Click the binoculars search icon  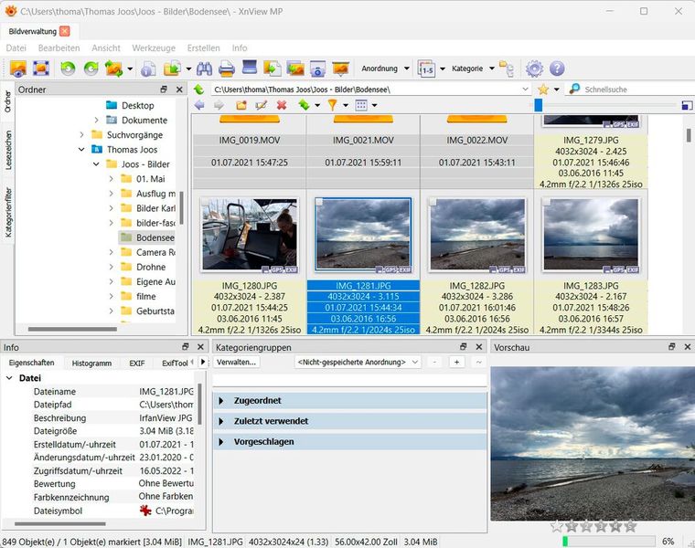204,68
